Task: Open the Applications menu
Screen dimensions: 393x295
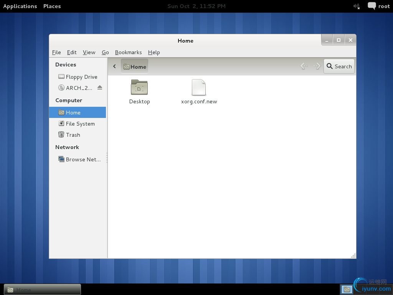Action: pyautogui.click(x=20, y=6)
